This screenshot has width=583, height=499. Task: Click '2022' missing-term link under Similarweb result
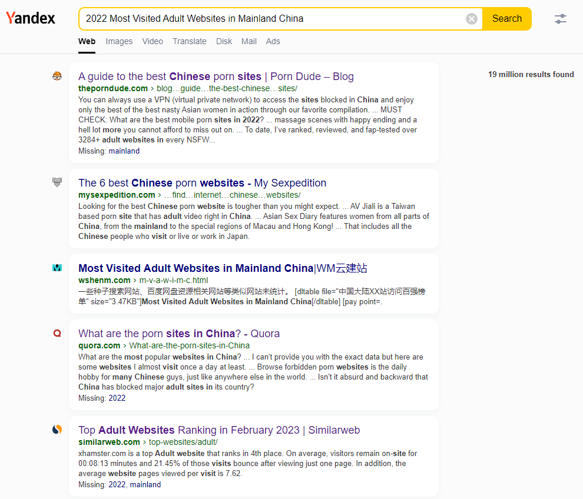coord(117,484)
